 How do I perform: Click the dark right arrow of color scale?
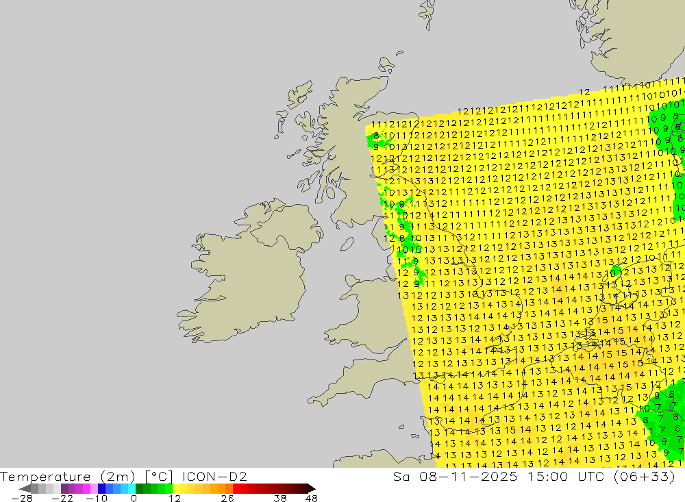[x=312, y=488]
